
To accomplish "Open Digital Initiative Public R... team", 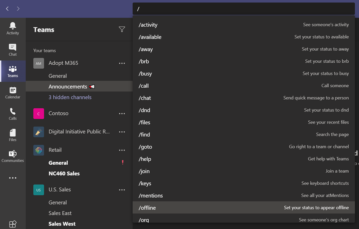I will (x=79, y=132).
